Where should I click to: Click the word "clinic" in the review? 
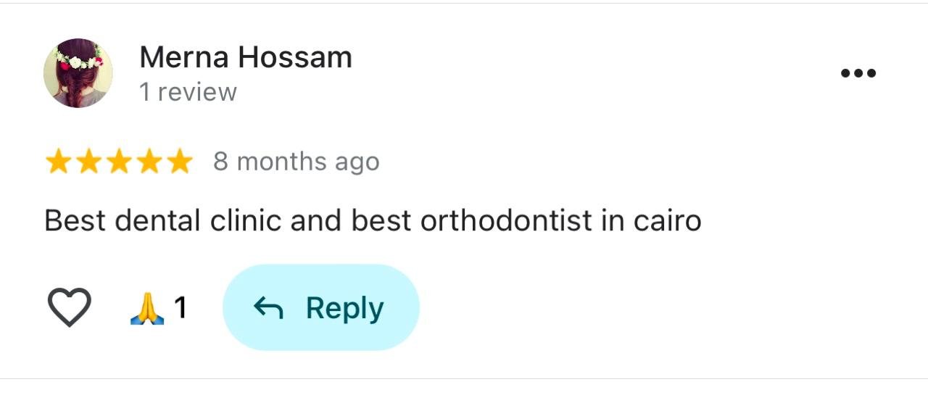point(245,220)
